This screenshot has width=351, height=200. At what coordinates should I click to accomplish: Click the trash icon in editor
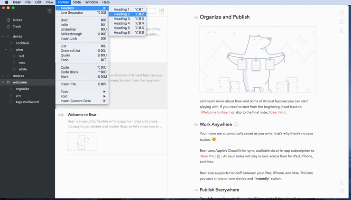tap(342, 31)
